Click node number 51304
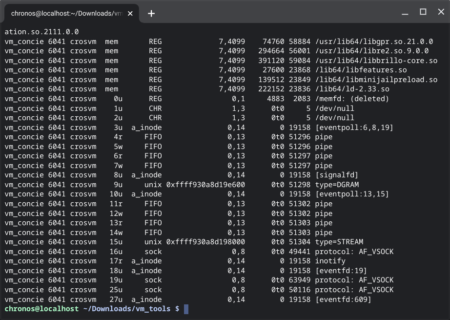The image size is (450, 320). point(300,242)
